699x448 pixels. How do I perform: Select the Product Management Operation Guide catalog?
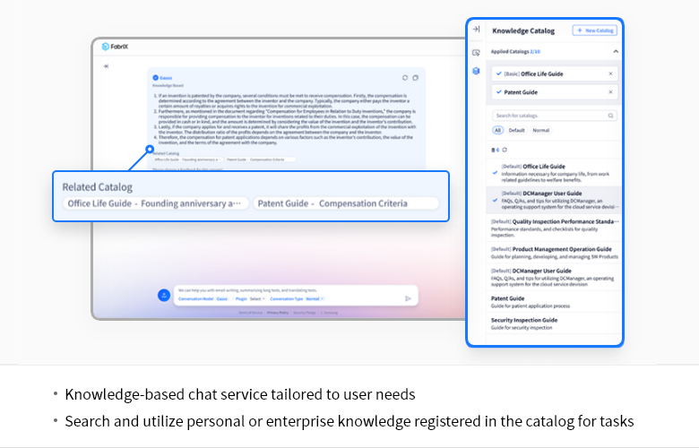[554, 253]
